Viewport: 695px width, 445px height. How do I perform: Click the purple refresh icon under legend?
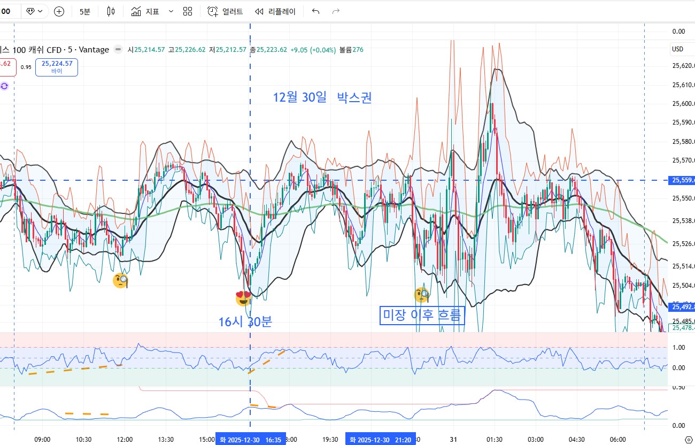(4, 86)
